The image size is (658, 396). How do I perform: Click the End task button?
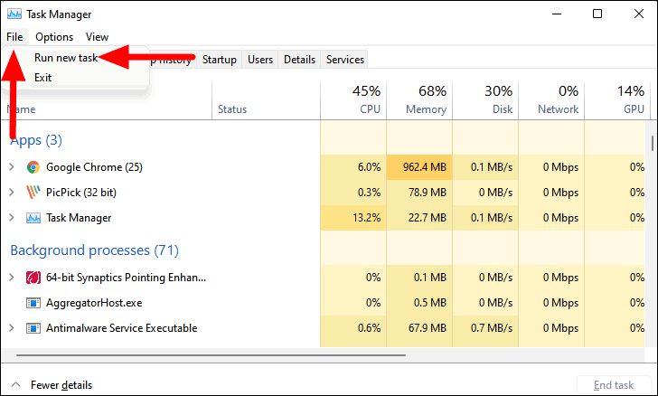pos(614,385)
